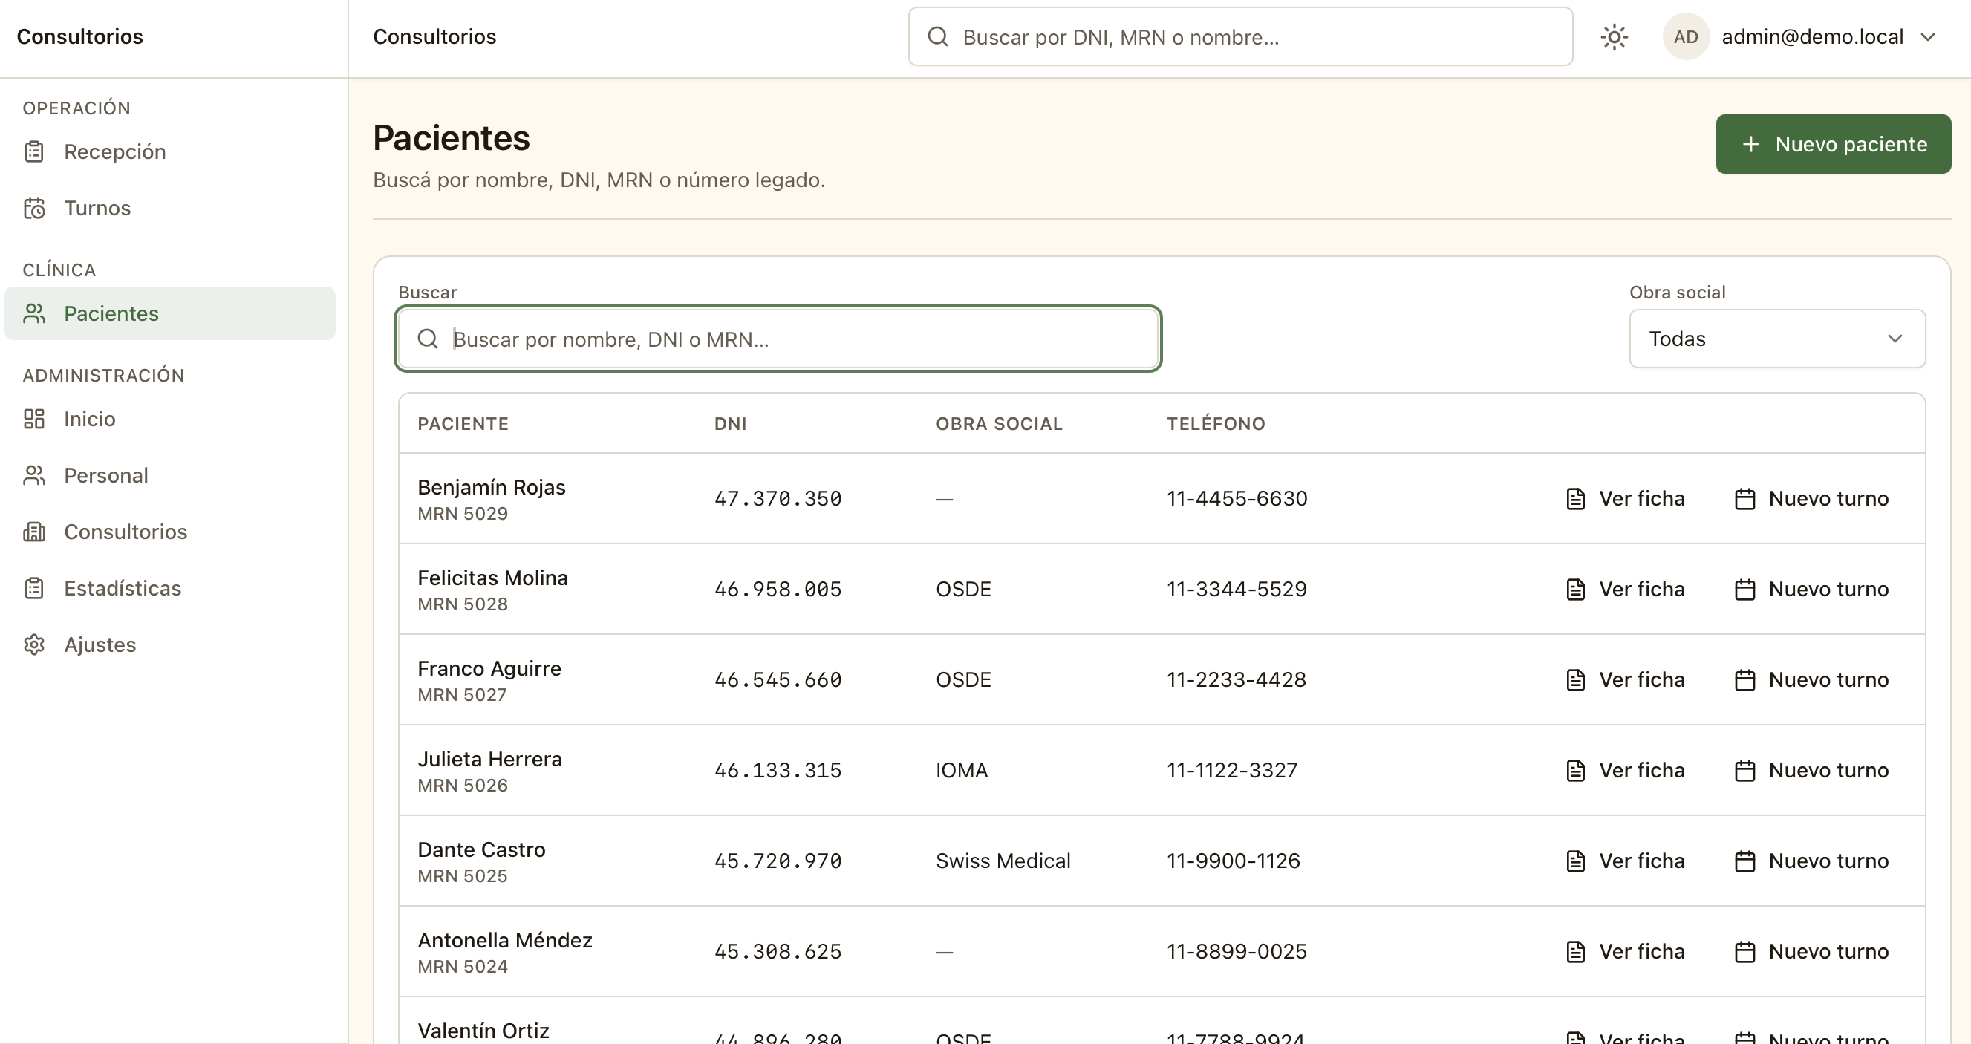
Task: Click the DNI column header
Action: (730, 424)
